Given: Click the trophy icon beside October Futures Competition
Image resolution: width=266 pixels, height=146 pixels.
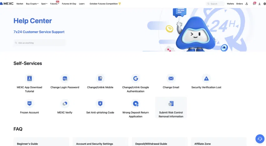Looking at the screenshot, I should point(120,3).
